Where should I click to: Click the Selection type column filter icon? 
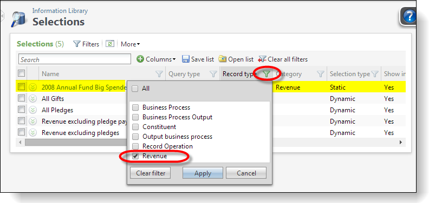tap(375, 74)
